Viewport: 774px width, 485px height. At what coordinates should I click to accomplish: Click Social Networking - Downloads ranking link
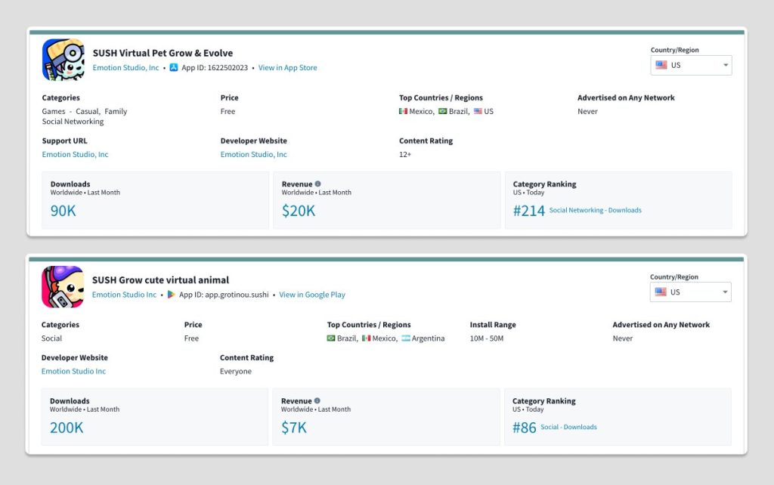pos(595,211)
